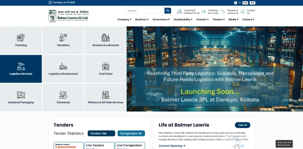
Task: Click the Life at Balmer Lawrie heading
Action: [x=184, y=125]
